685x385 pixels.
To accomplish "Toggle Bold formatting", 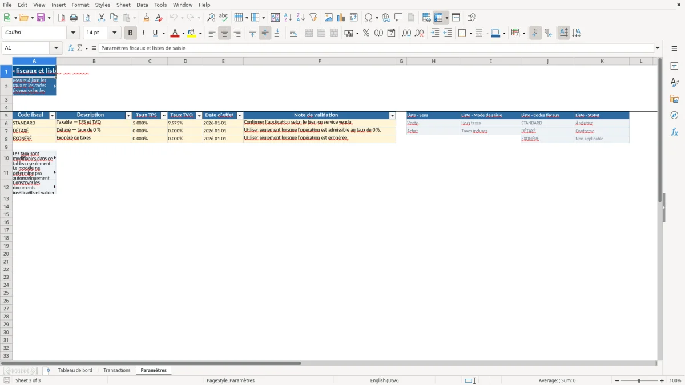I will click(x=130, y=33).
